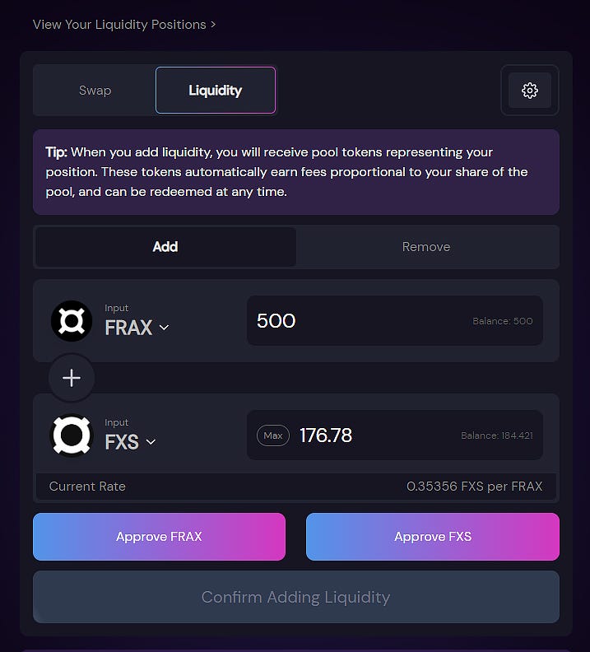
Task: Open the FRAX token dropdown label
Action: pyautogui.click(x=128, y=328)
